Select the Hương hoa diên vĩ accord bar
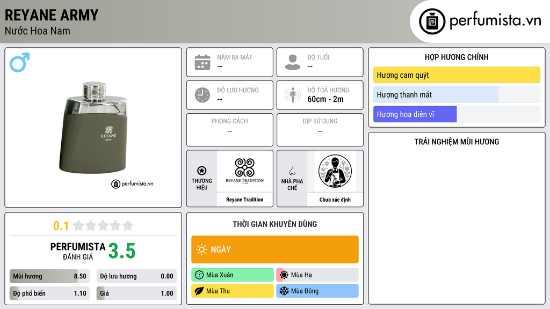This screenshot has width=550, height=309. [457, 114]
